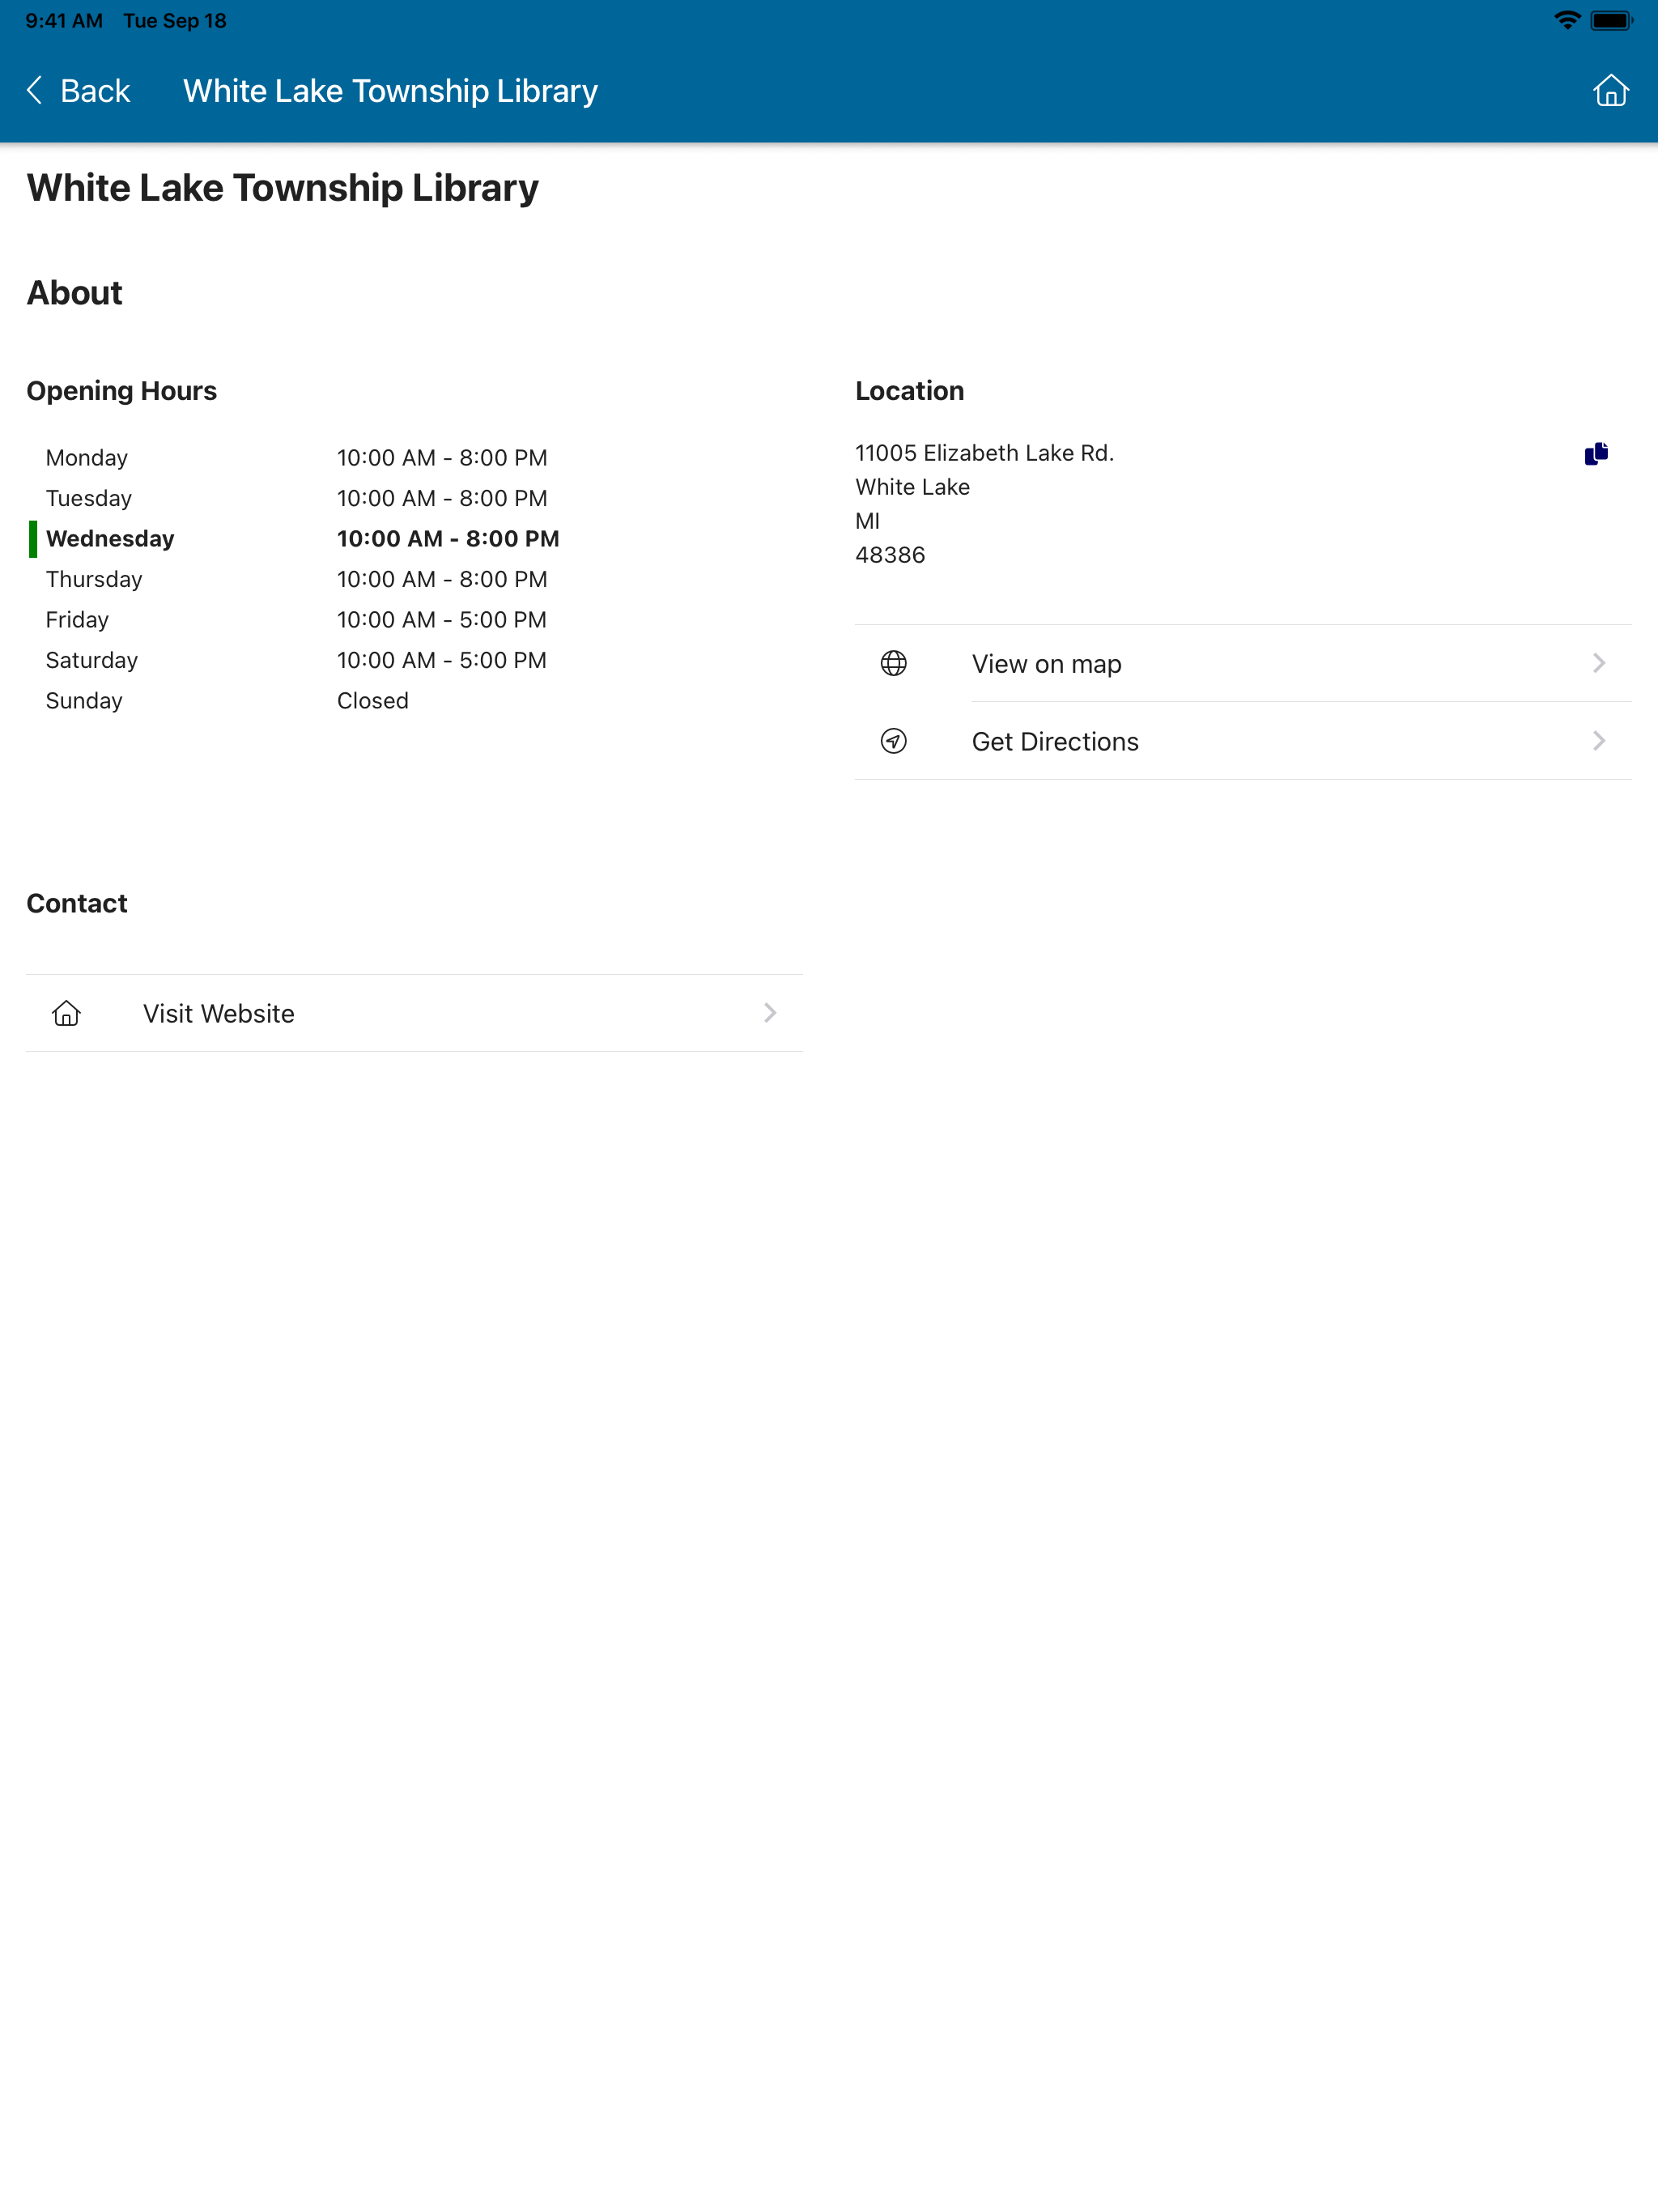Tap the Home icon in the header
The image size is (1658, 2212).
point(1610,91)
